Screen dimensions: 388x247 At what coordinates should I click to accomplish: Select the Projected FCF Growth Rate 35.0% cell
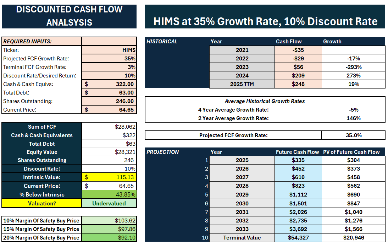(354, 135)
